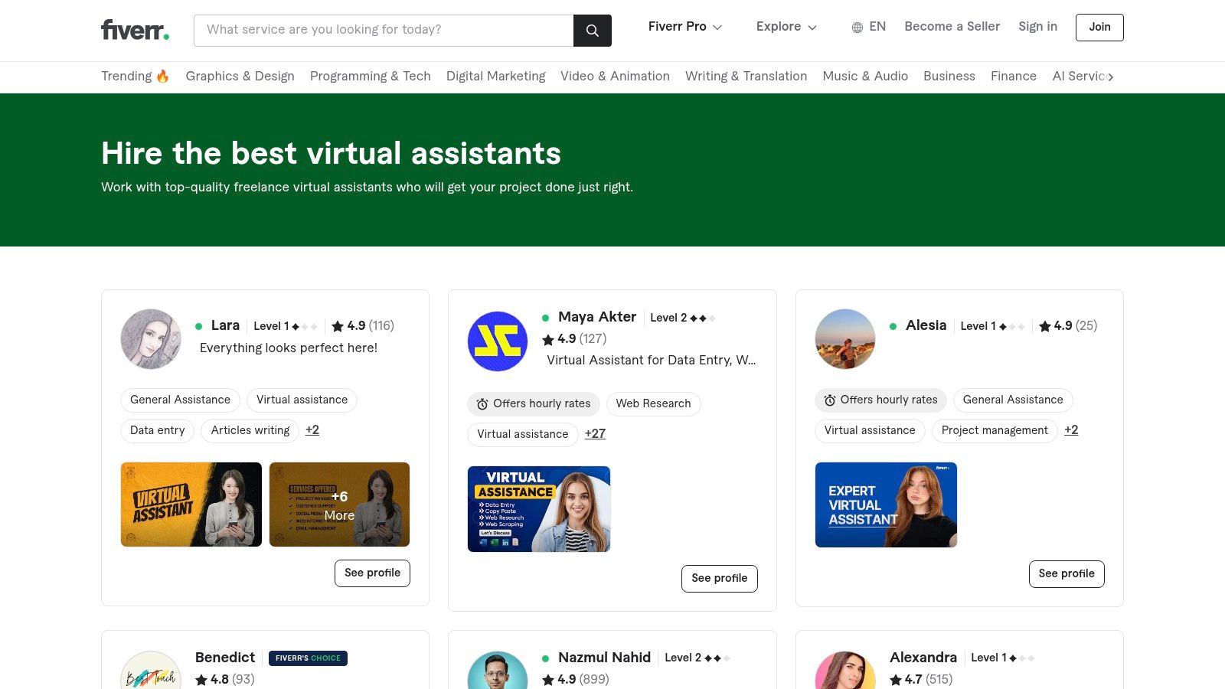Focus the service search input field
Screen dimensions: 1225x689
click(384, 31)
